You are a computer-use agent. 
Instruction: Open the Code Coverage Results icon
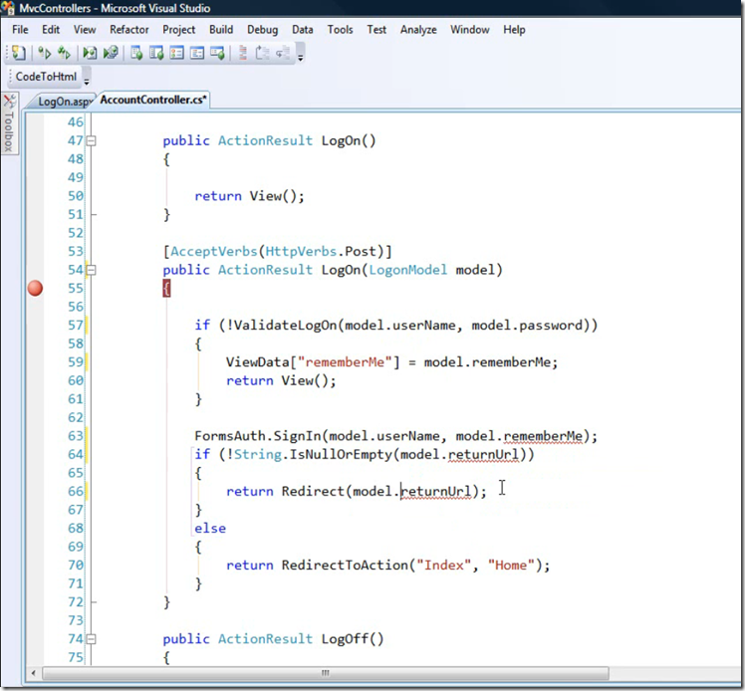pyautogui.click(x=197, y=53)
